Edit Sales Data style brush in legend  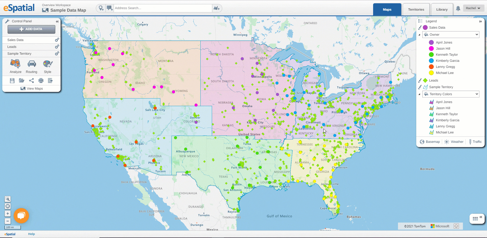[420, 27]
